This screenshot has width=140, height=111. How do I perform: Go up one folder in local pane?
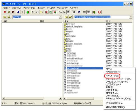pos(5,17)
